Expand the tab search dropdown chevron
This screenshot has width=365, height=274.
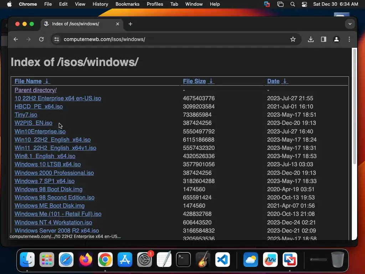pyautogui.click(x=350, y=24)
